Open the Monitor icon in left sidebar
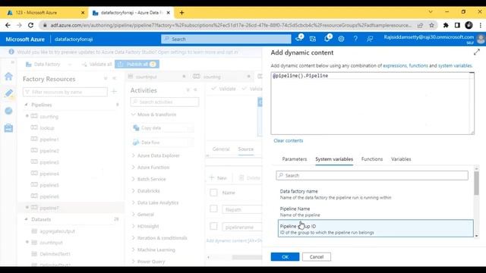Screen dimensions: 486x273 coord(8,111)
